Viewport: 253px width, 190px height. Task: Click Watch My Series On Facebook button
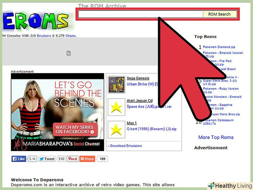coord(75,129)
